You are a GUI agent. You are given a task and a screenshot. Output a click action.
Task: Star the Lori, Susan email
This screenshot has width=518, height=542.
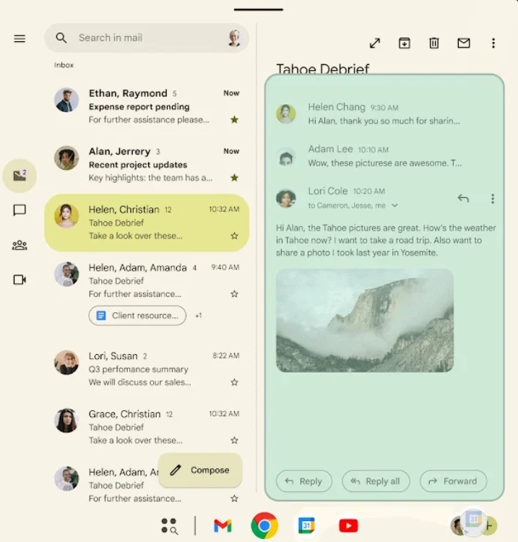click(234, 382)
